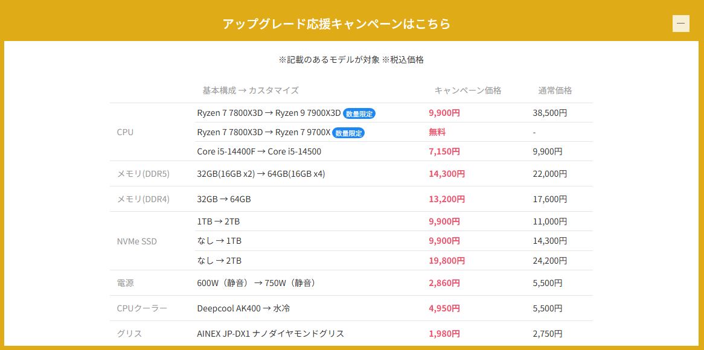The width and height of the screenshot is (704, 350).
Task: Click the CPUクーラー category label
Action: point(142,308)
